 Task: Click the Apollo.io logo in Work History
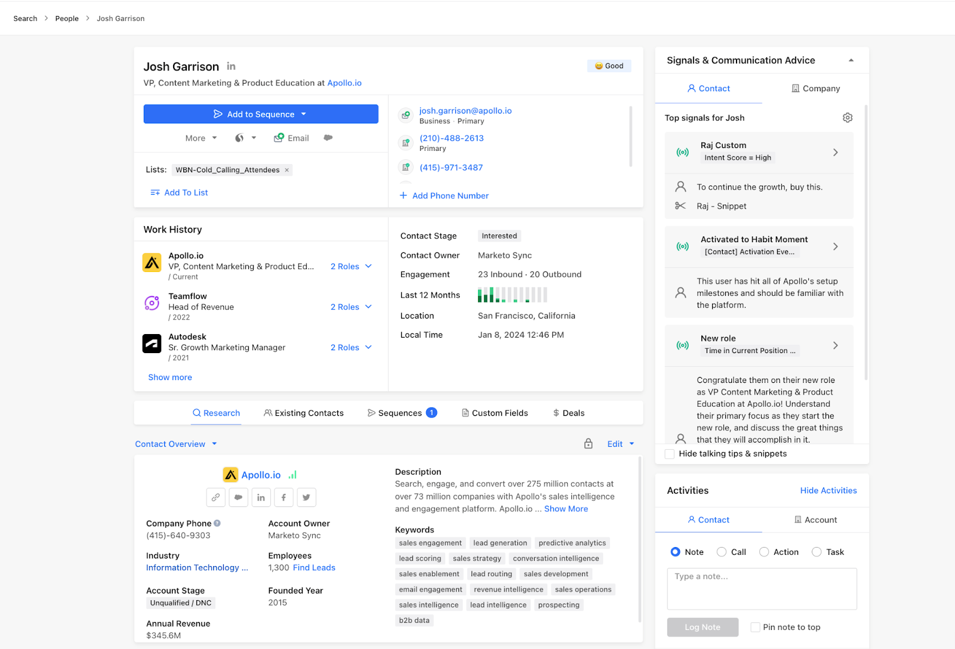(x=152, y=262)
